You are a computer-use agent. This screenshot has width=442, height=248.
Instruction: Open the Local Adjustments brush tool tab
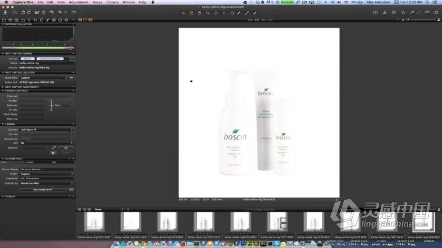48,20
